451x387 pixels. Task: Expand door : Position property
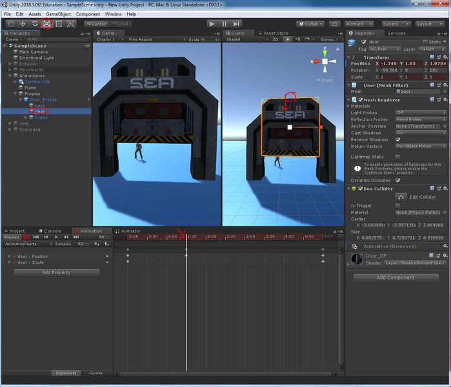click(10, 256)
